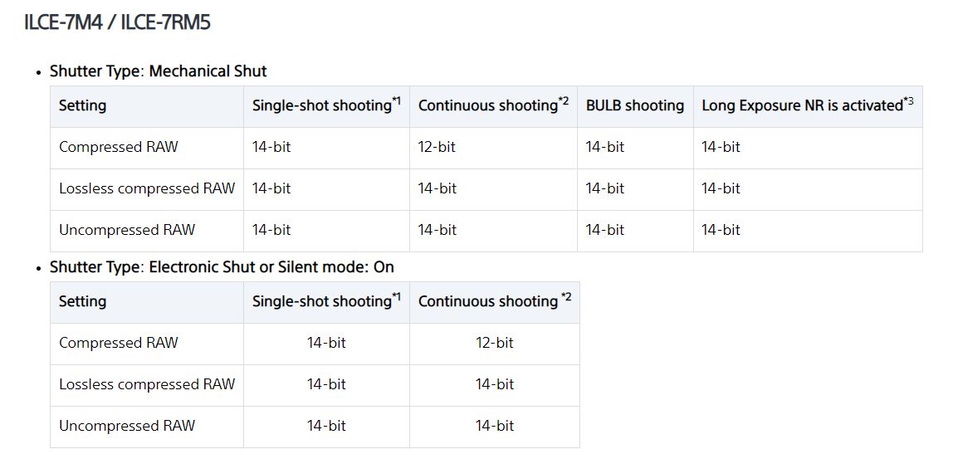Click the 12-bit cell in the mechanical shutter table
Image resolution: width=968 pixels, height=454 pixels.
437,148
